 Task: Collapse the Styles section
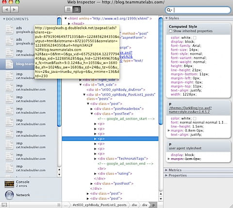(x=166, y=18)
